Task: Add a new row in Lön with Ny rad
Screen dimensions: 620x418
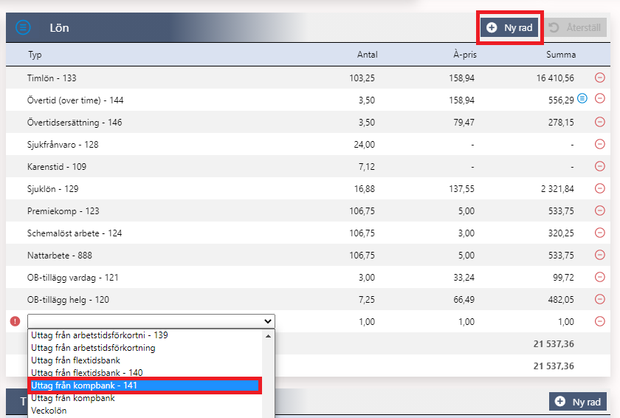Action: [510, 27]
